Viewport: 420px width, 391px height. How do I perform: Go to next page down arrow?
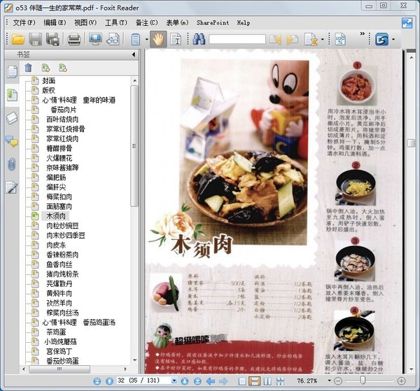(x=185, y=381)
